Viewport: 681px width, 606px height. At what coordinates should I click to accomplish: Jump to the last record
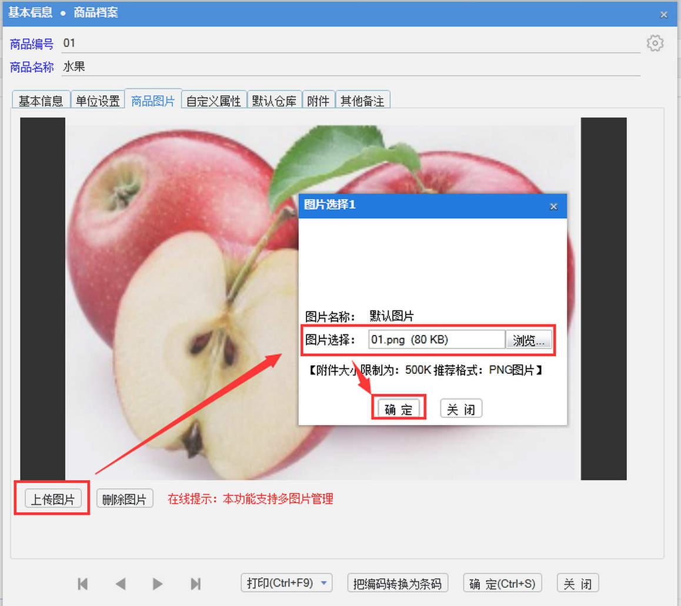coord(196,584)
